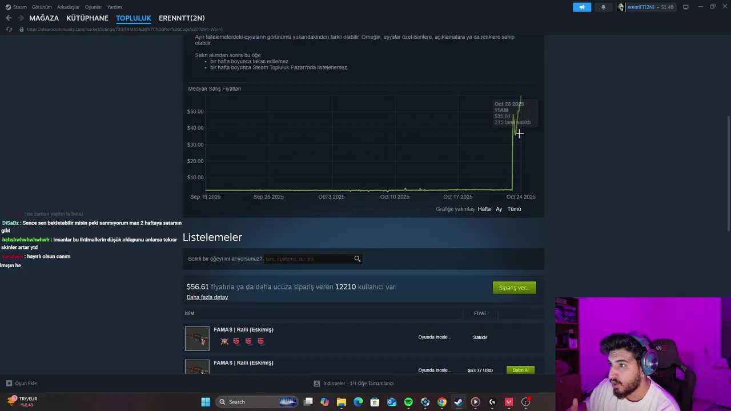Click the $56.61 buy order price text

198,287
